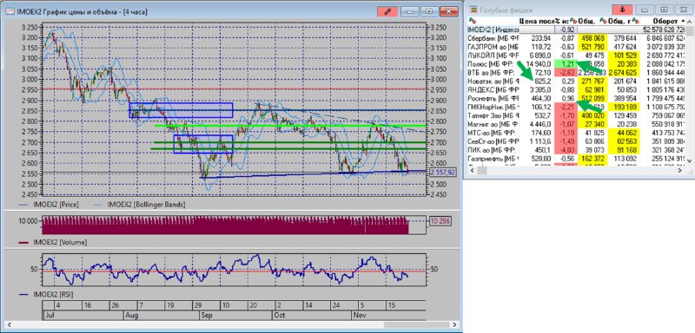Viewport: 695px width, 333px height.
Task: Click filter icon left of the Оборот column
Action: click(636, 21)
